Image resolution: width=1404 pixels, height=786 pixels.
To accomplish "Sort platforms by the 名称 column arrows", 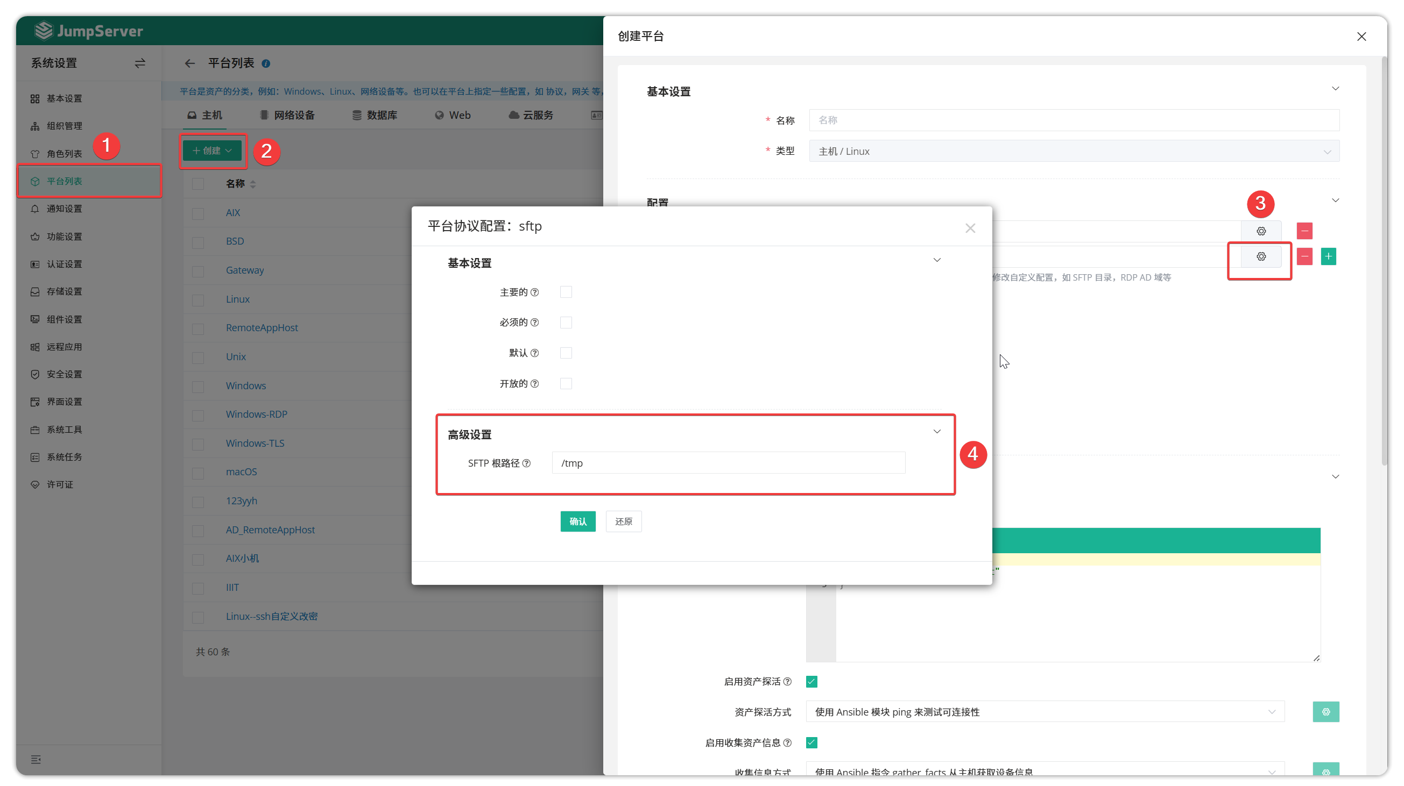I will tap(253, 184).
